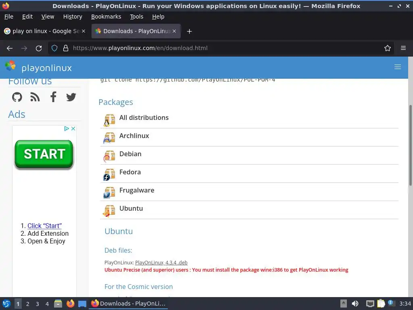Open the playonlinux site hamburger menu
413x310 pixels.
click(397, 67)
